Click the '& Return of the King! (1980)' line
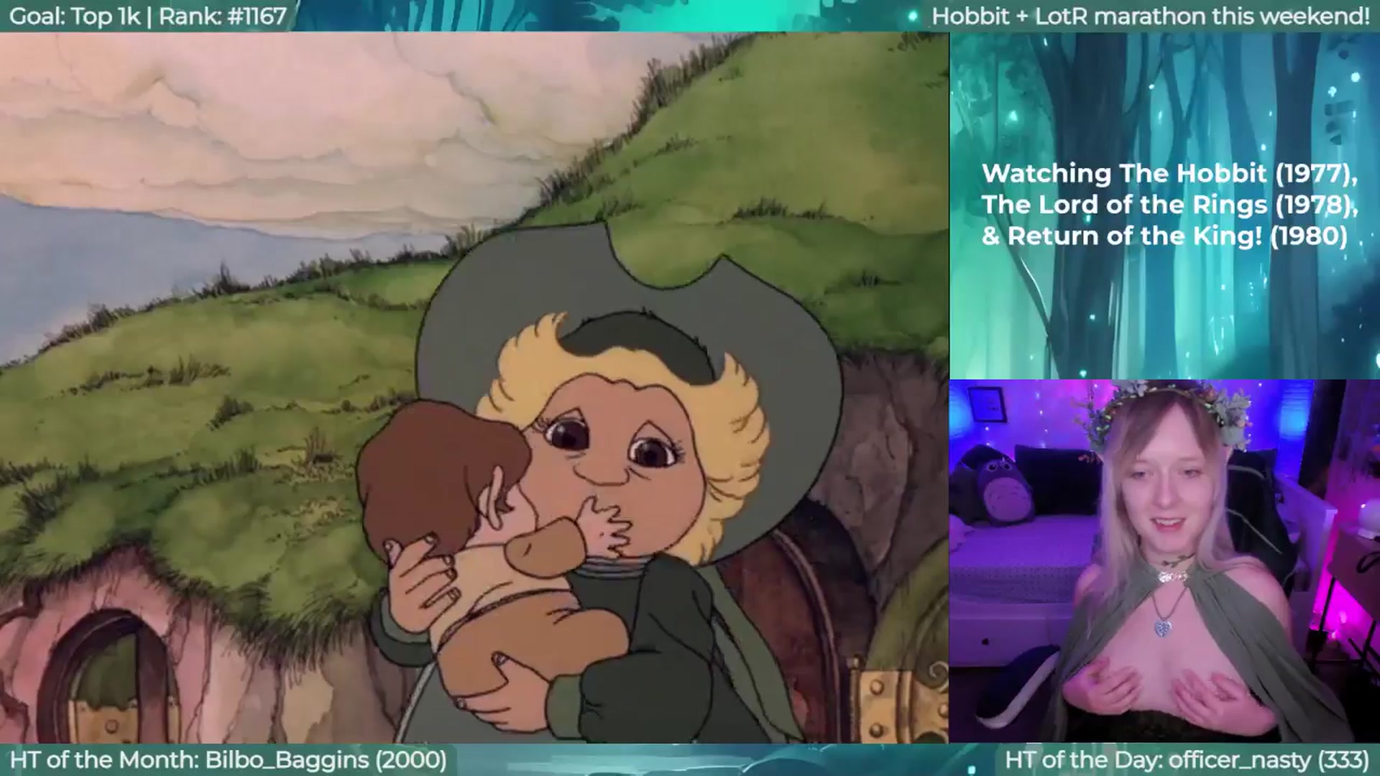The height and width of the screenshot is (776, 1380). pos(1164,236)
